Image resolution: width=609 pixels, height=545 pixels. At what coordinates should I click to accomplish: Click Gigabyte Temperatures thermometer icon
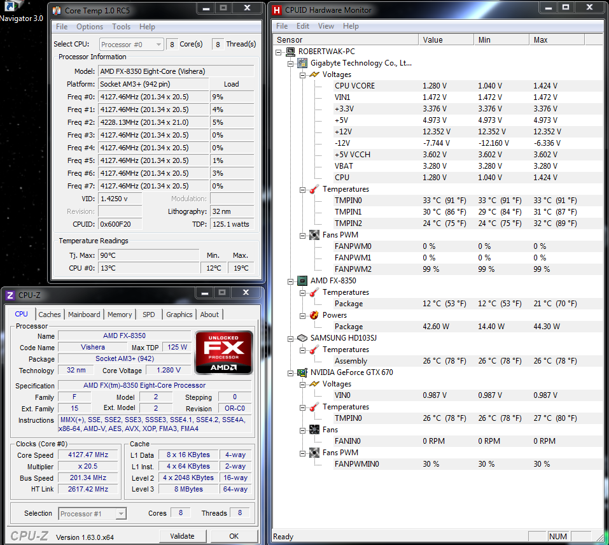(314, 189)
